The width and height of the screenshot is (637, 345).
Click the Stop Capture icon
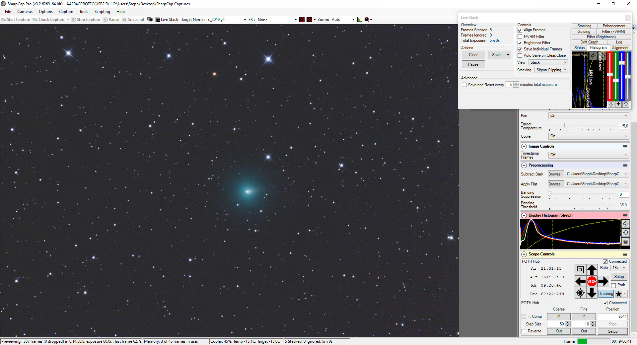click(73, 20)
